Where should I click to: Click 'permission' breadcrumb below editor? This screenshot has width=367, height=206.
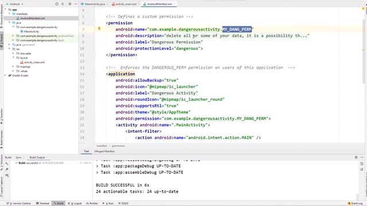[x=118, y=146]
